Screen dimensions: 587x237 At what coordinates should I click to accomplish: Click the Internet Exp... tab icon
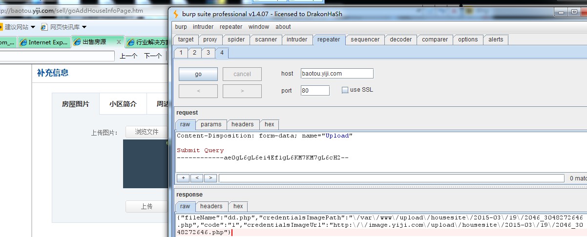(x=23, y=42)
